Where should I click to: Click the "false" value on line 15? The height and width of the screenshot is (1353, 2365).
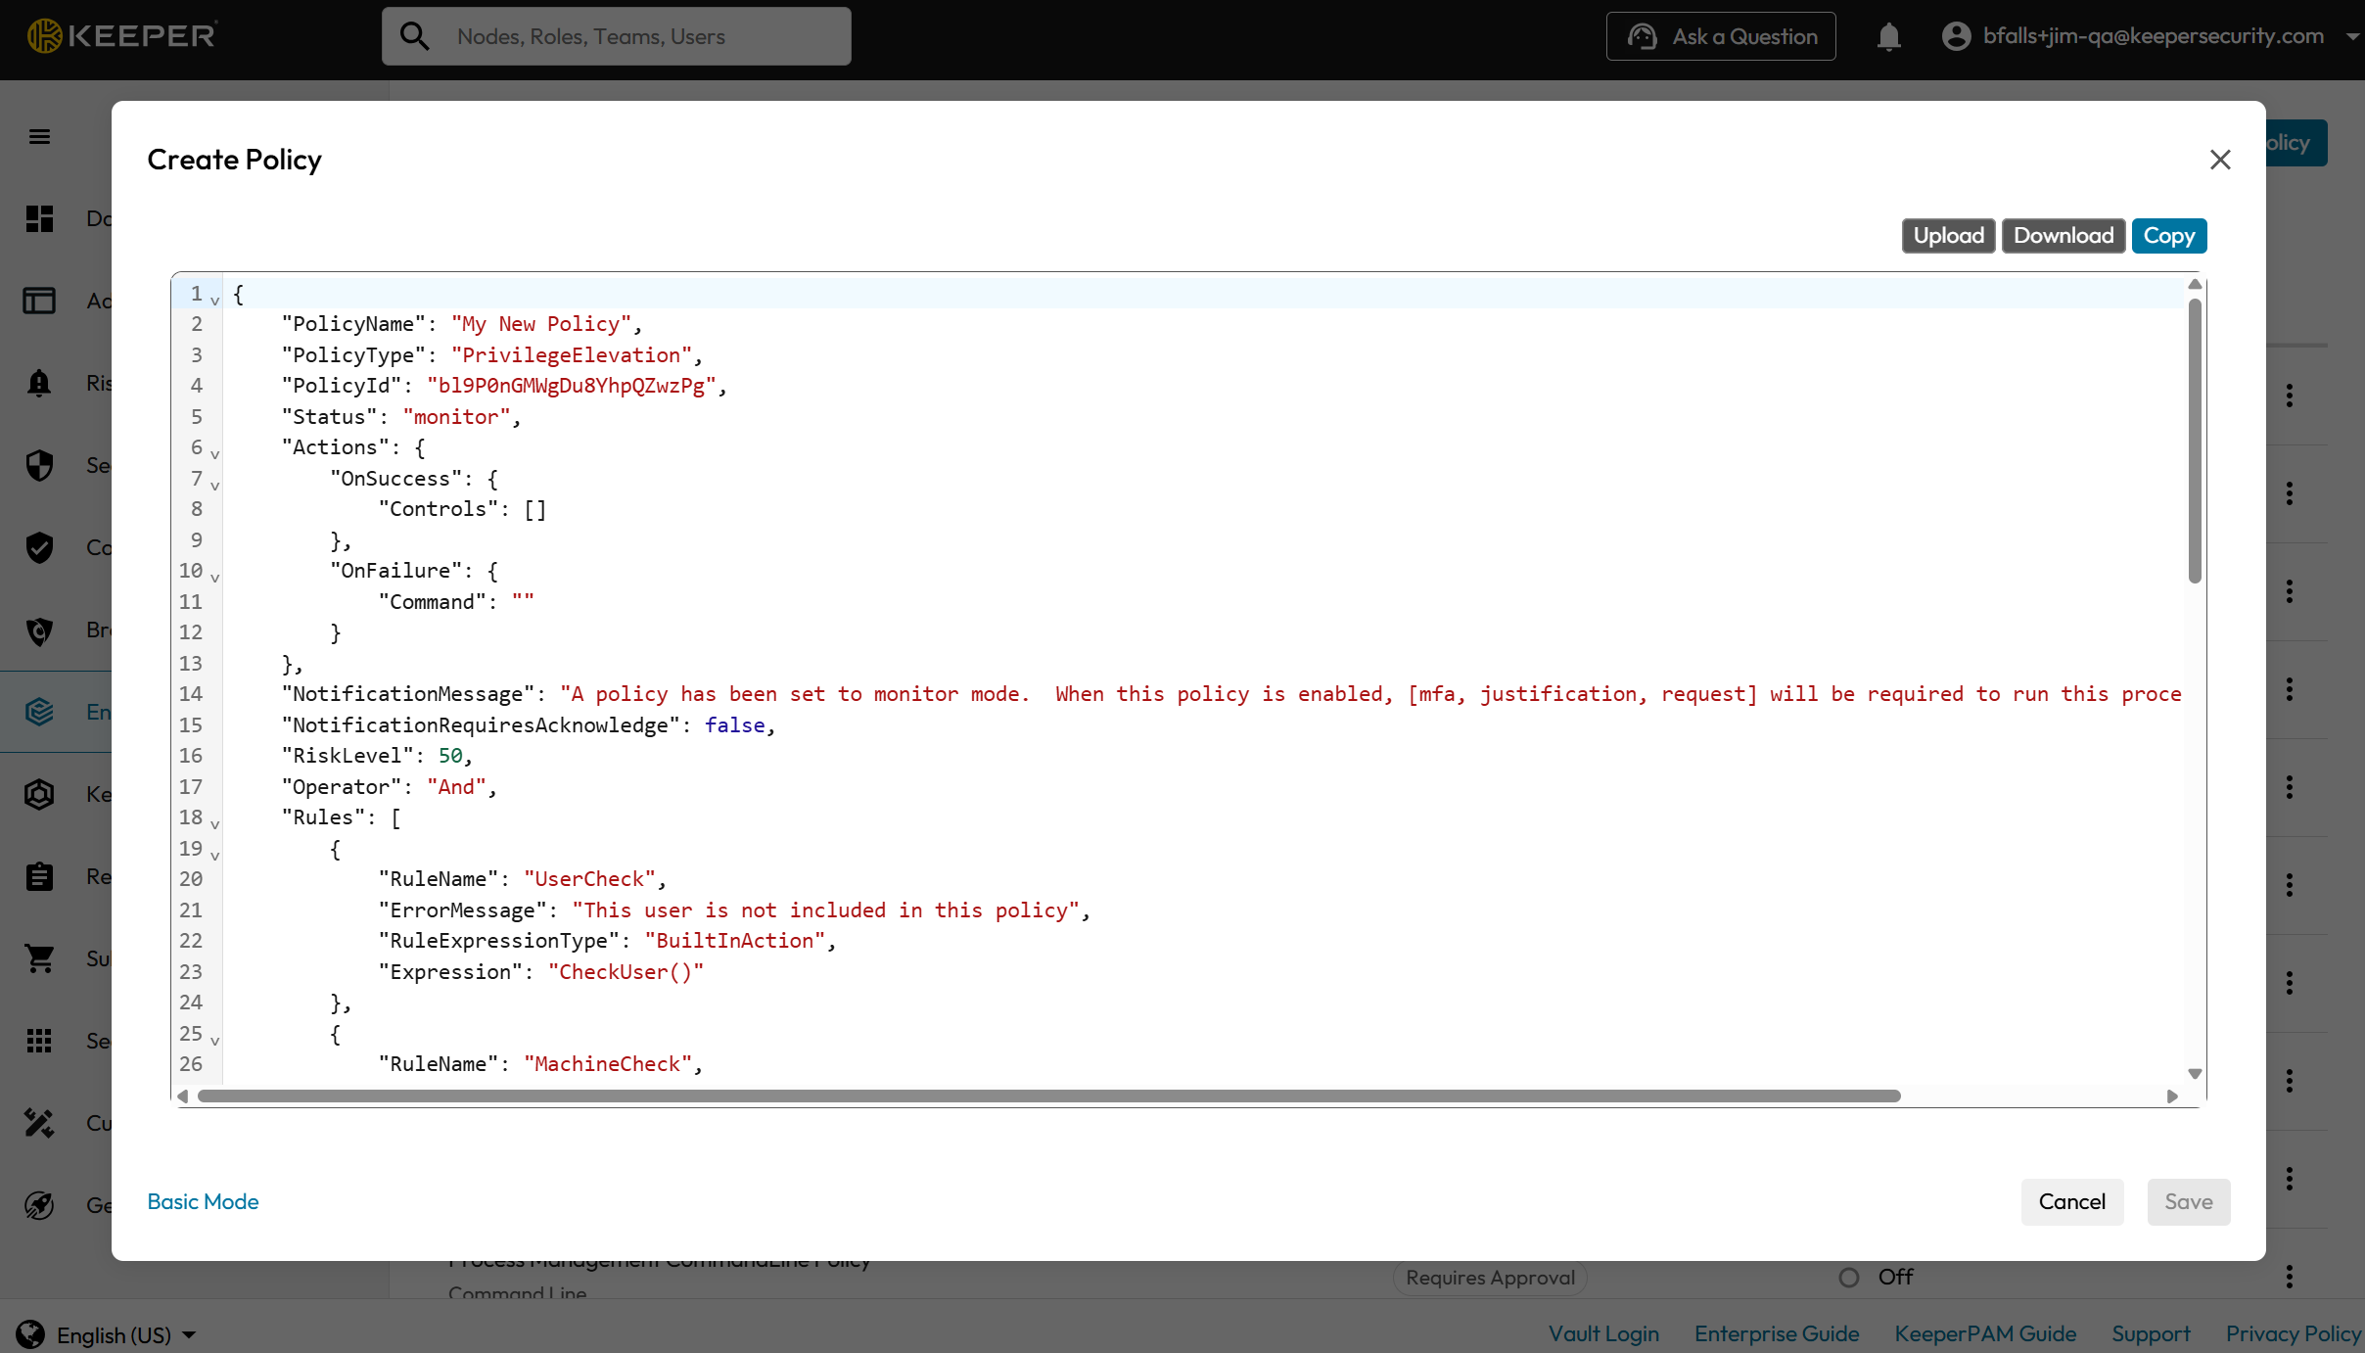(x=735, y=725)
